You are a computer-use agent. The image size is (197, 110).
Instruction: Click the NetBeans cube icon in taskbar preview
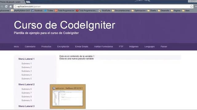click(x=54, y=88)
